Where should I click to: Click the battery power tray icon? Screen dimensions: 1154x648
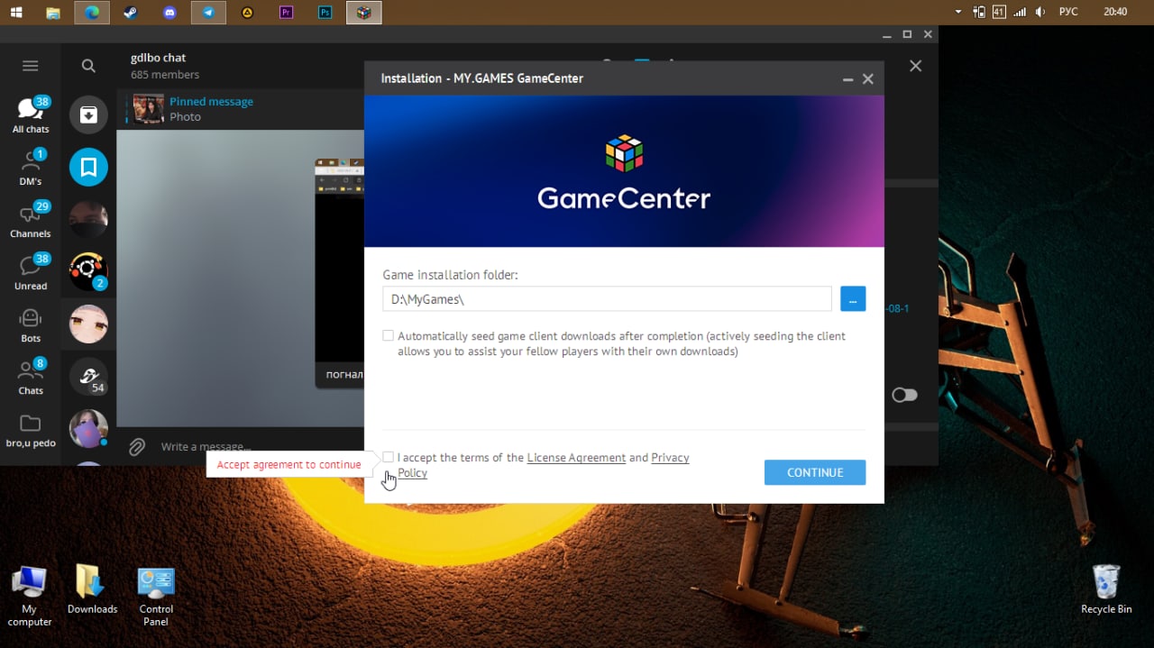pyautogui.click(x=979, y=12)
